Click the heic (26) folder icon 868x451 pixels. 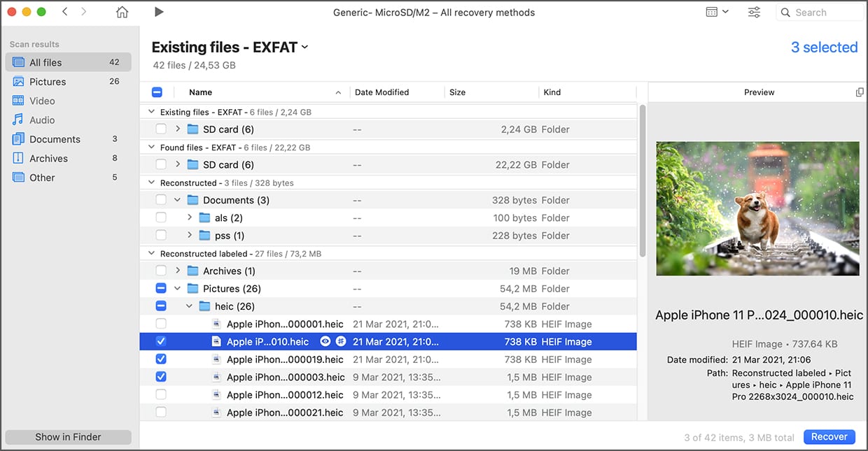point(204,306)
